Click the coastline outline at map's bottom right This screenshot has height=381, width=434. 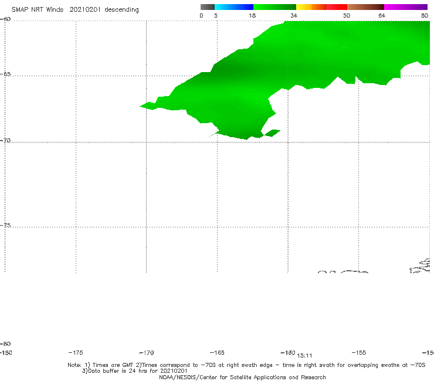point(421,266)
